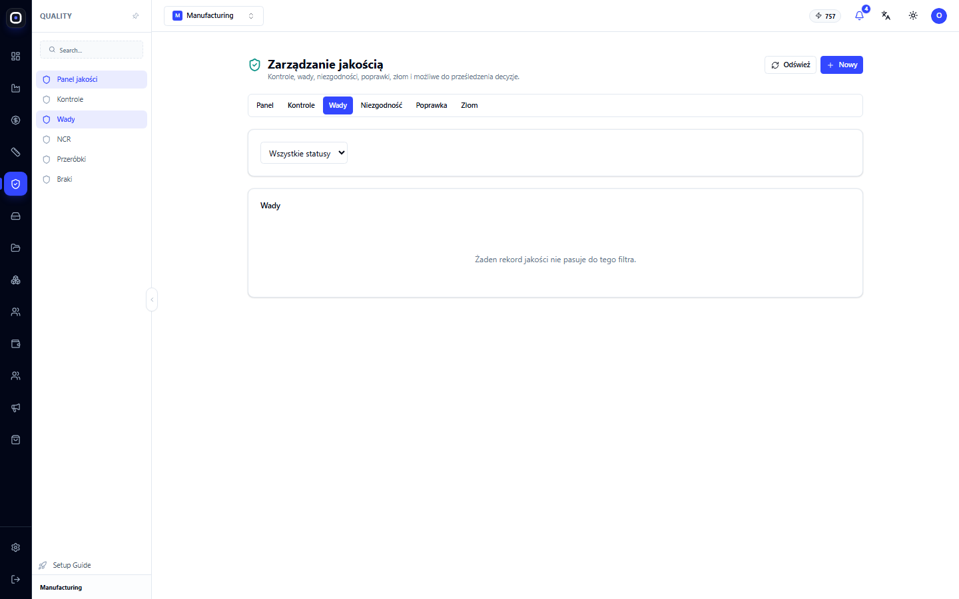Open the ruler measurement module icon
The image size is (959, 599).
(16, 152)
